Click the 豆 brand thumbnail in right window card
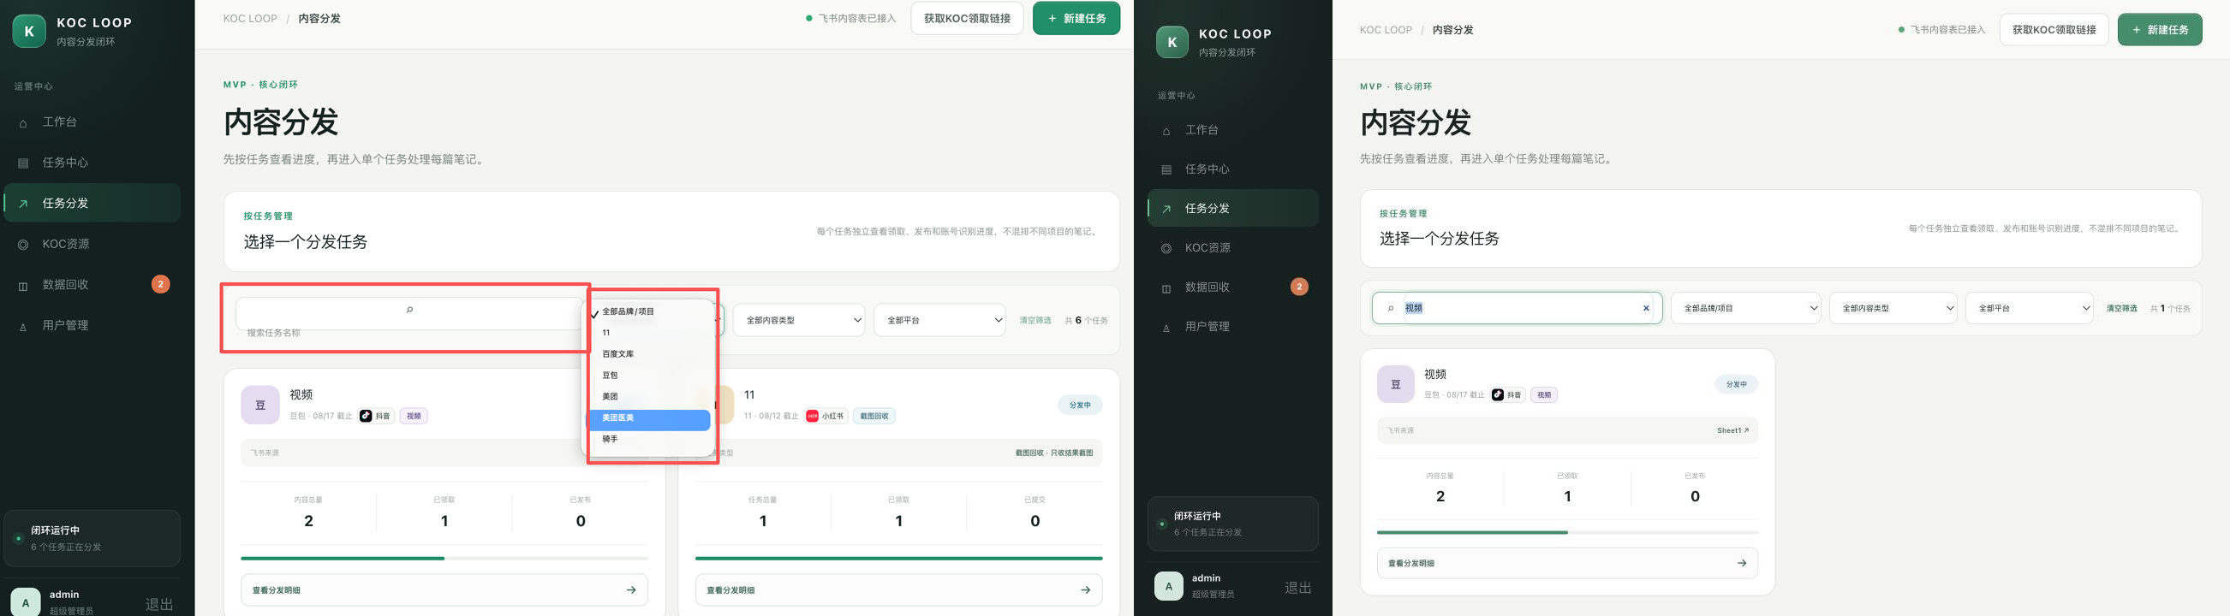This screenshot has height=616, width=2230. coord(1396,384)
